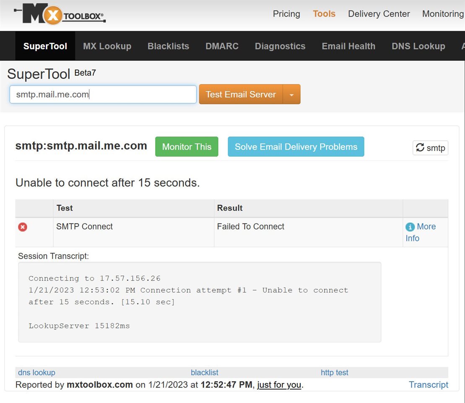This screenshot has width=465, height=403.
Task: Open the DMARC tab
Action: point(222,46)
